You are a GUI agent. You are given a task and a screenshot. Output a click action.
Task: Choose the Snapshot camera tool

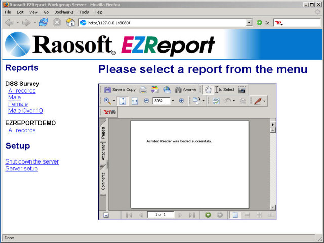(242, 90)
